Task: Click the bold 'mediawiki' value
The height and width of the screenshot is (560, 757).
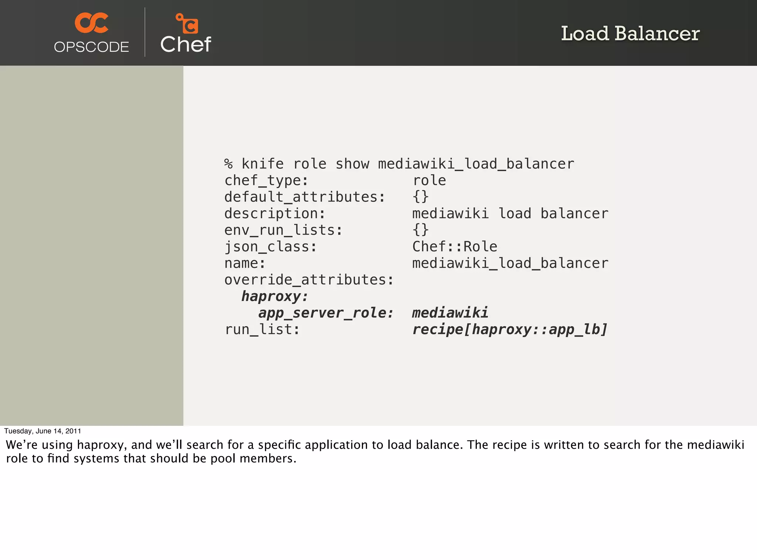Action: coord(450,313)
